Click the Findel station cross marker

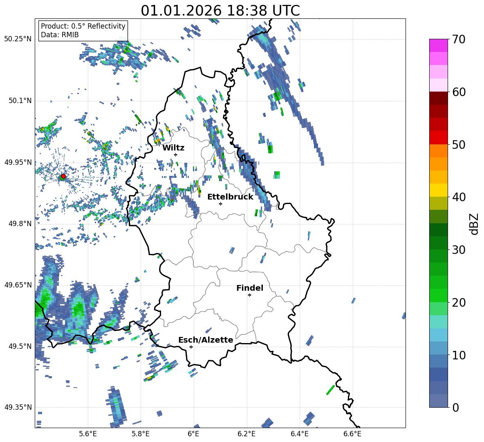click(249, 295)
